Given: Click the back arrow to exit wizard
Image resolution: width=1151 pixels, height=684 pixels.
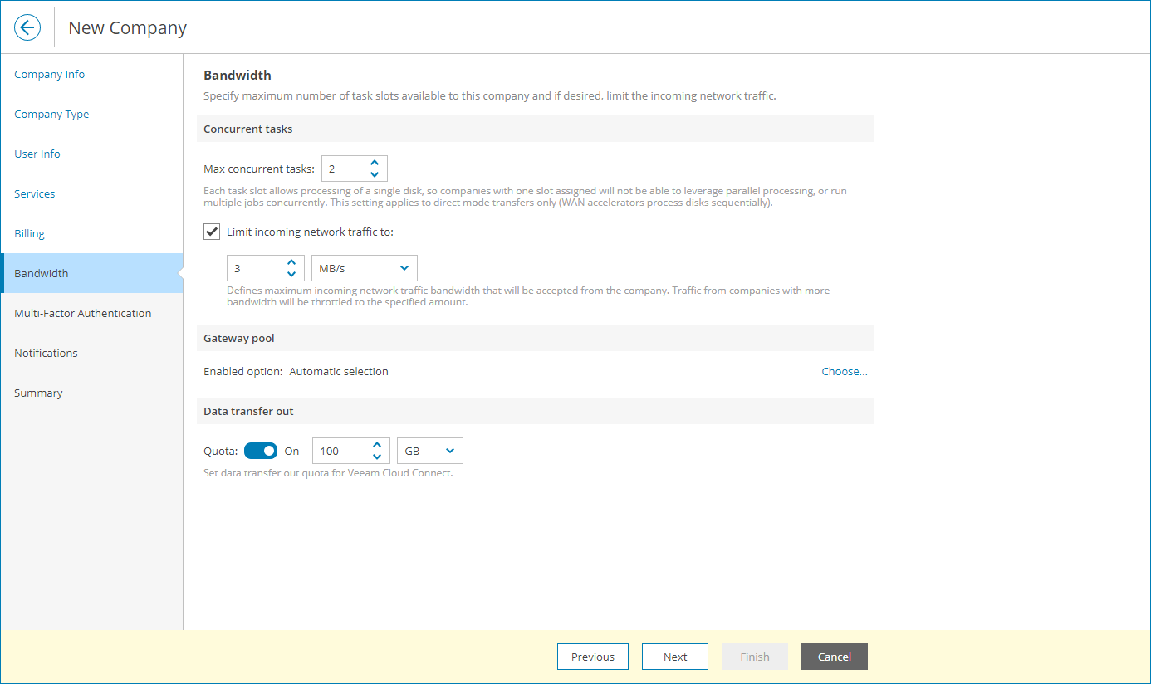Looking at the screenshot, I should [27, 27].
